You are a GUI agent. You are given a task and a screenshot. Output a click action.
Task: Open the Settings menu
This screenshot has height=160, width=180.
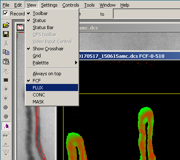49,5
